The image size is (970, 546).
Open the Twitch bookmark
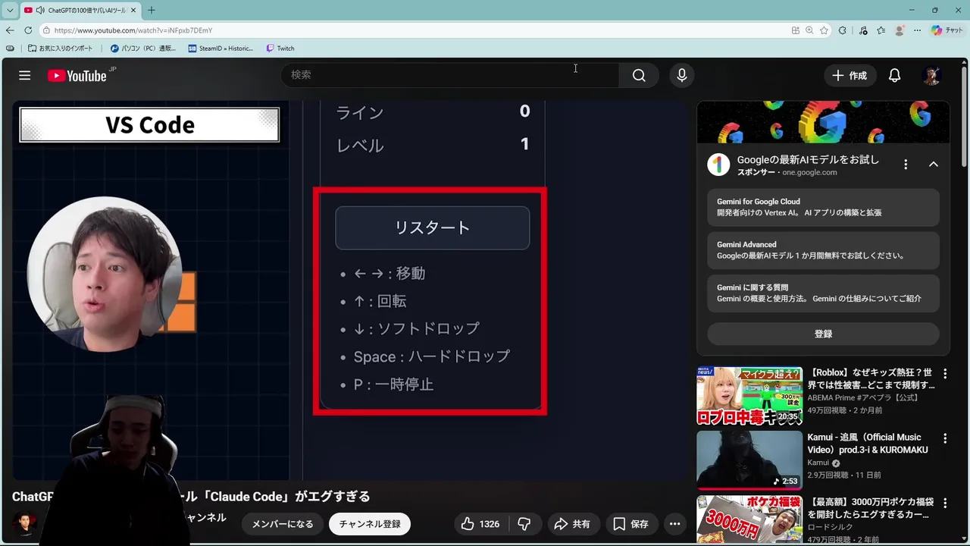click(280, 49)
